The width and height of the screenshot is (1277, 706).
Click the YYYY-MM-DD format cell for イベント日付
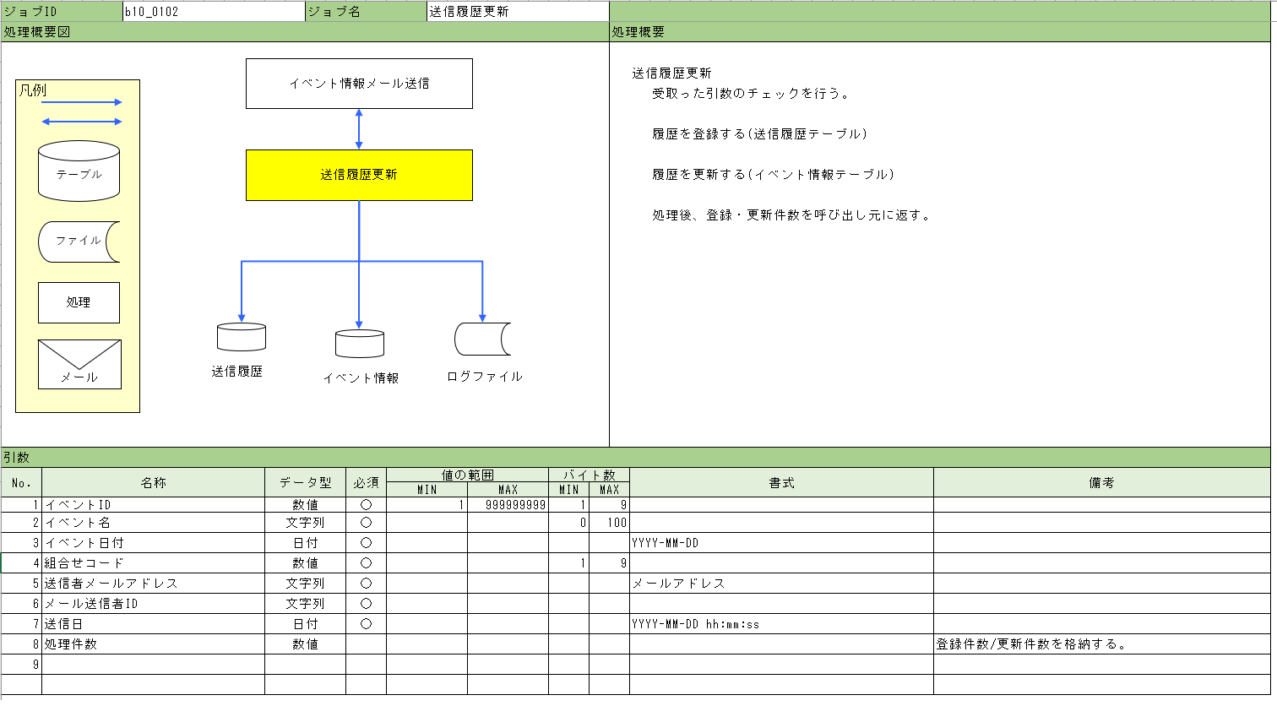point(782,543)
